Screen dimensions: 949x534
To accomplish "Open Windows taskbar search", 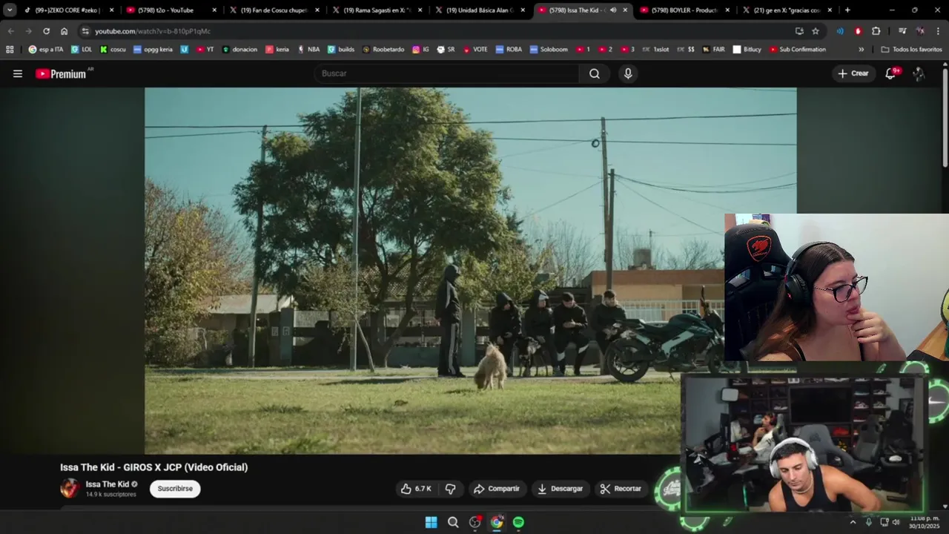I will pos(453,522).
